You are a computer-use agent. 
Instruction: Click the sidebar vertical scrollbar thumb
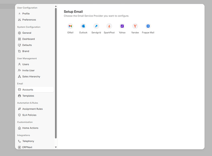click(x=56, y=73)
